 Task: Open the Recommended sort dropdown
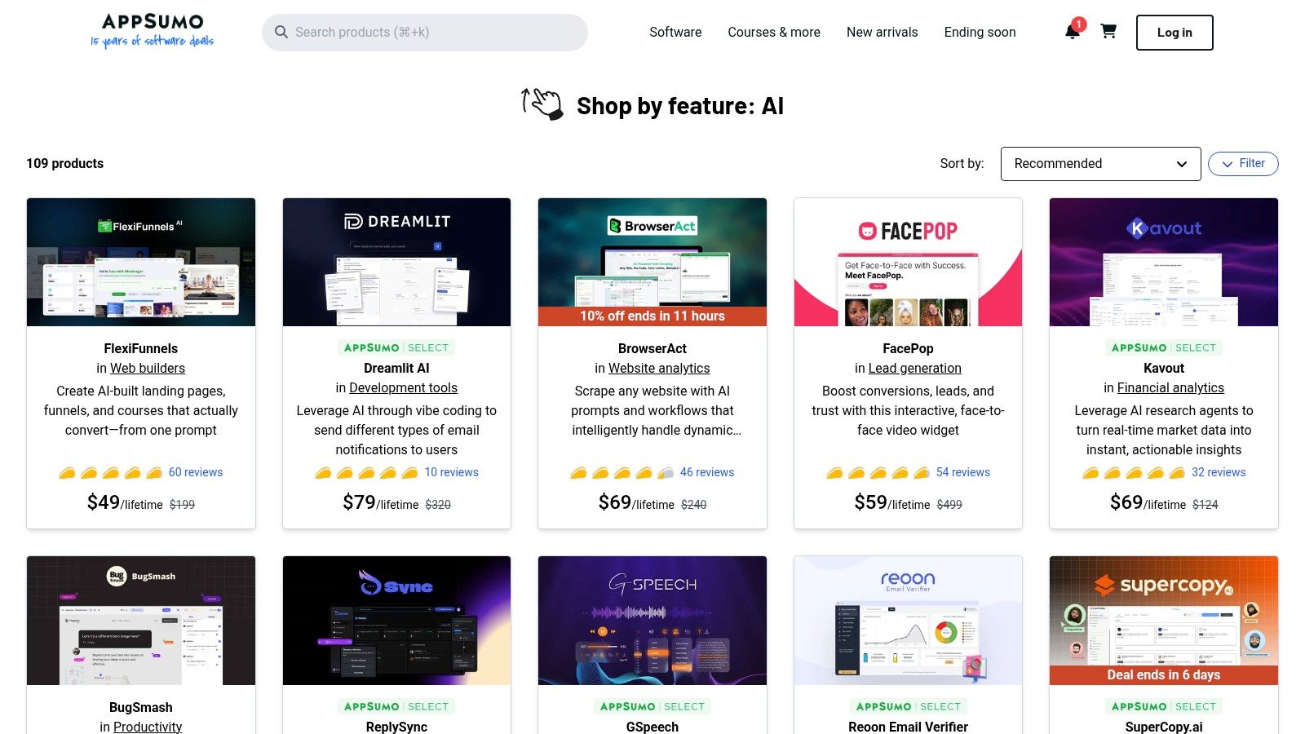(1100, 164)
